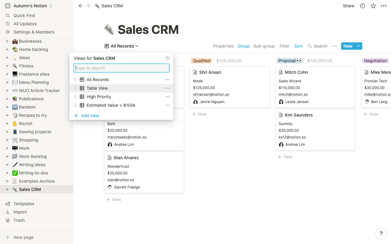Click the Templates icon in sidebar
Viewport: 391px width, 244px height.
pyautogui.click(x=8, y=204)
